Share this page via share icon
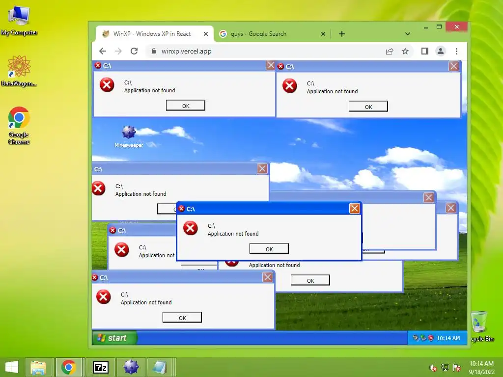503x377 pixels. (390, 51)
